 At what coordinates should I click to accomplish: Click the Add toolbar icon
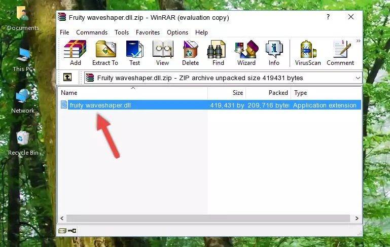75,53
